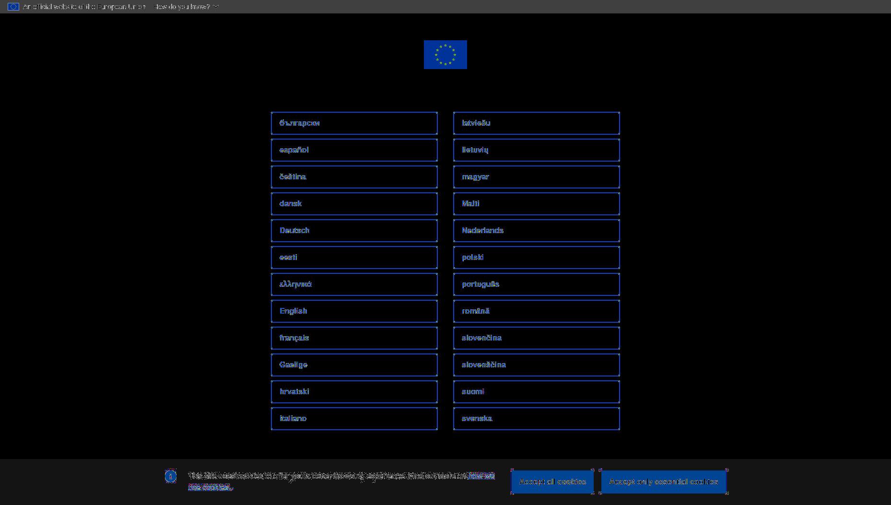Click the cookie banner info icon
The width and height of the screenshot is (891, 505).
coord(171,476)
